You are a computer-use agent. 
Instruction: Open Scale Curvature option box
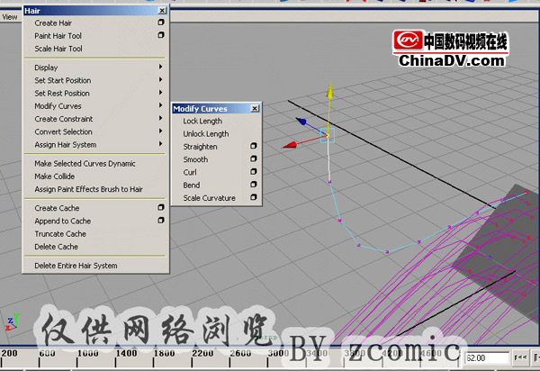tap(254, 197)
